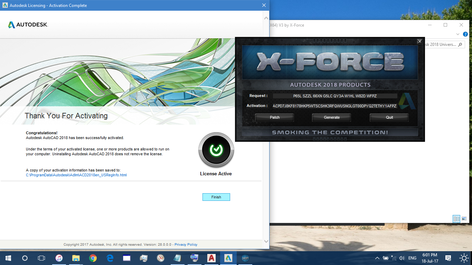Viewport: 472px width, 265px height.
Task: Click the License Active checkmark badge
Action: (x=216, y=150)
